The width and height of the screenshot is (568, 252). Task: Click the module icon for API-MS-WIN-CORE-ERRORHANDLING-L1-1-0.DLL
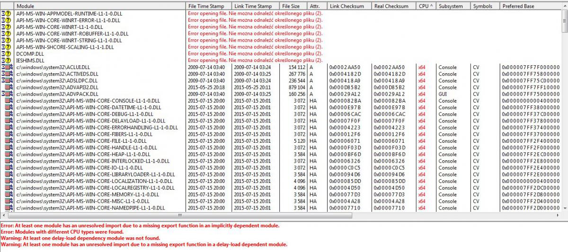click(8, 127)
